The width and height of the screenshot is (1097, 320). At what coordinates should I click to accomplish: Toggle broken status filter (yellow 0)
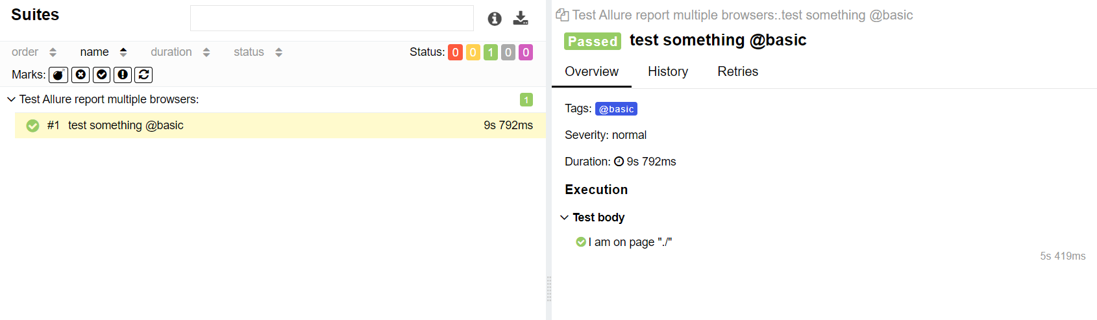pos(473,52)
